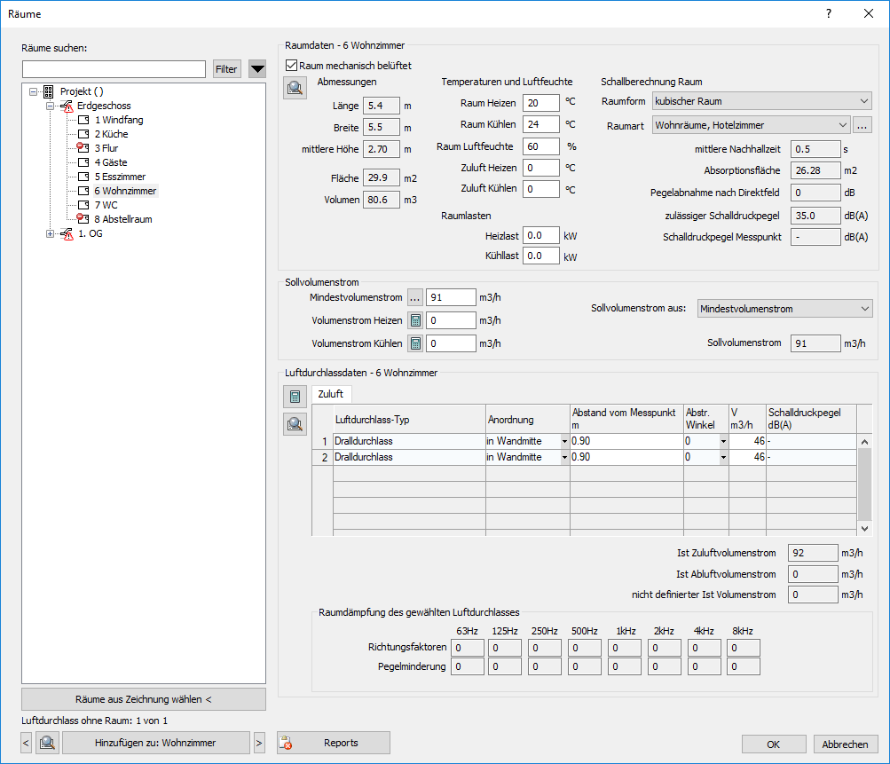The image size is (890, 764).
Task: Click calculator icon next to Volumenstrom Kühlen
Action: [415, 343]
